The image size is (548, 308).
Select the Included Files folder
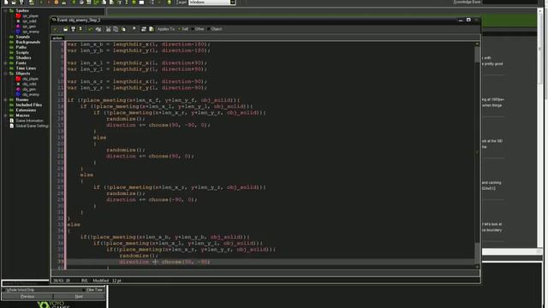29,104
